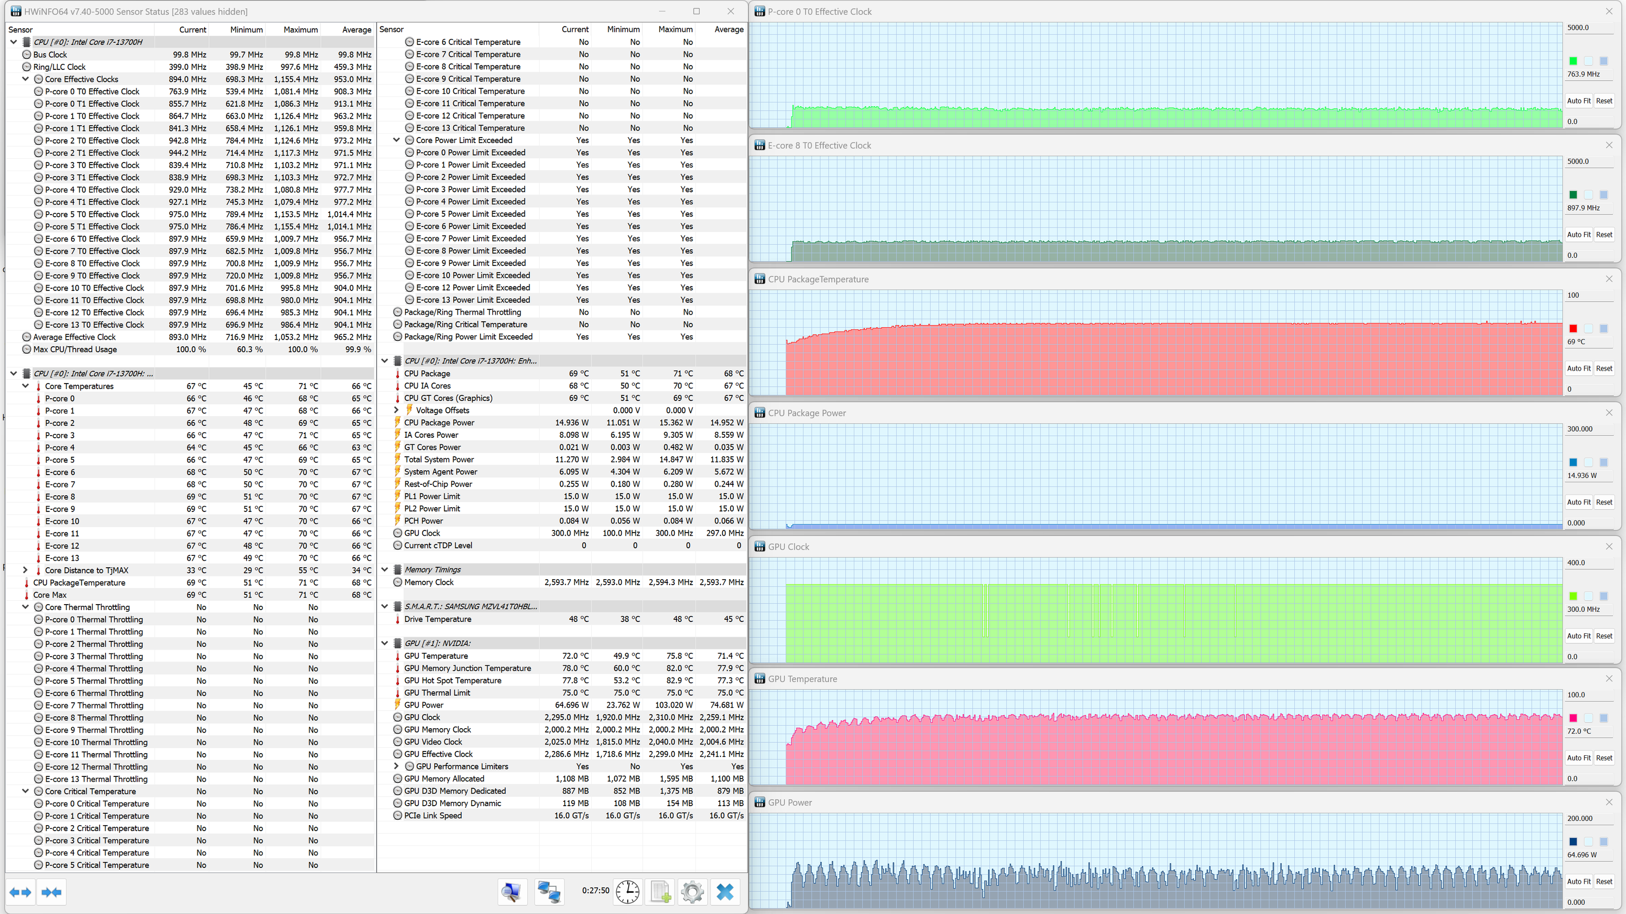Click Reset on CPU Package Power graph
The height and width of the screenshot is (914, 1626).
[1604, 502]
